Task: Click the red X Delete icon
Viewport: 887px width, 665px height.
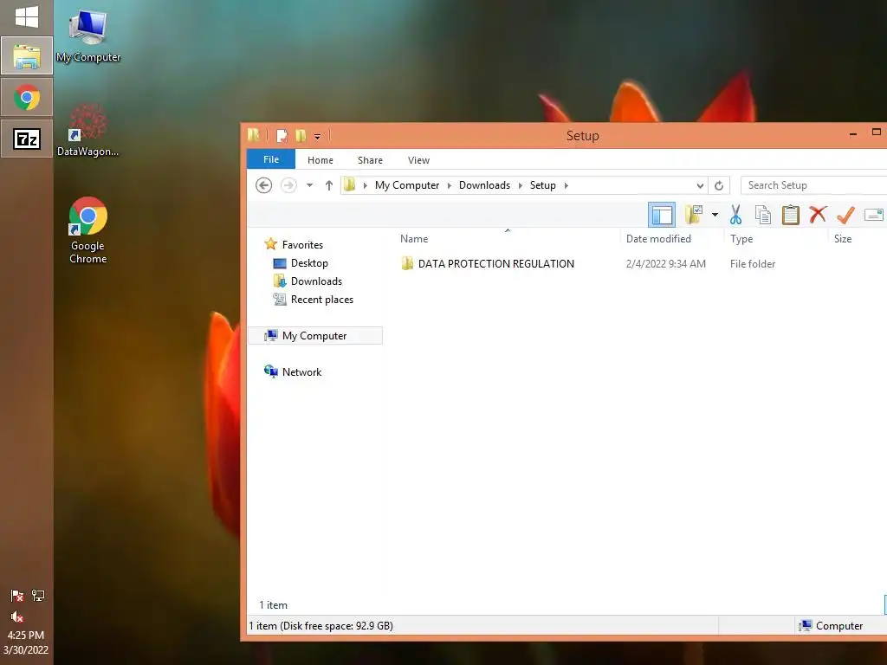Action: (818, 215)
